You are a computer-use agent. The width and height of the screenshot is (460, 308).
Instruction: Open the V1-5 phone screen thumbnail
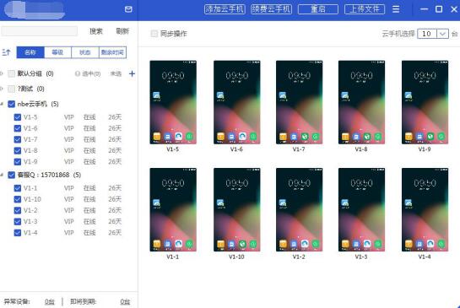(173, 102)
